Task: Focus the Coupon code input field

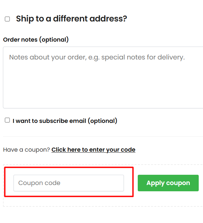Action: coord(69,183)
